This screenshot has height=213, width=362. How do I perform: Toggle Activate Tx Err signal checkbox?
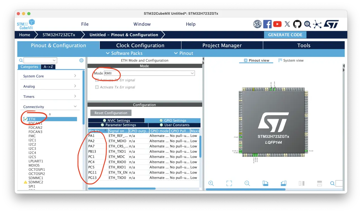pyautogui.click(x=97, y=87)
